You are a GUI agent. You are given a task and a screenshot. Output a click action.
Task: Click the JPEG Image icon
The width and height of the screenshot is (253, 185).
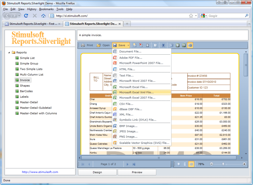click(x=115, y=131)
